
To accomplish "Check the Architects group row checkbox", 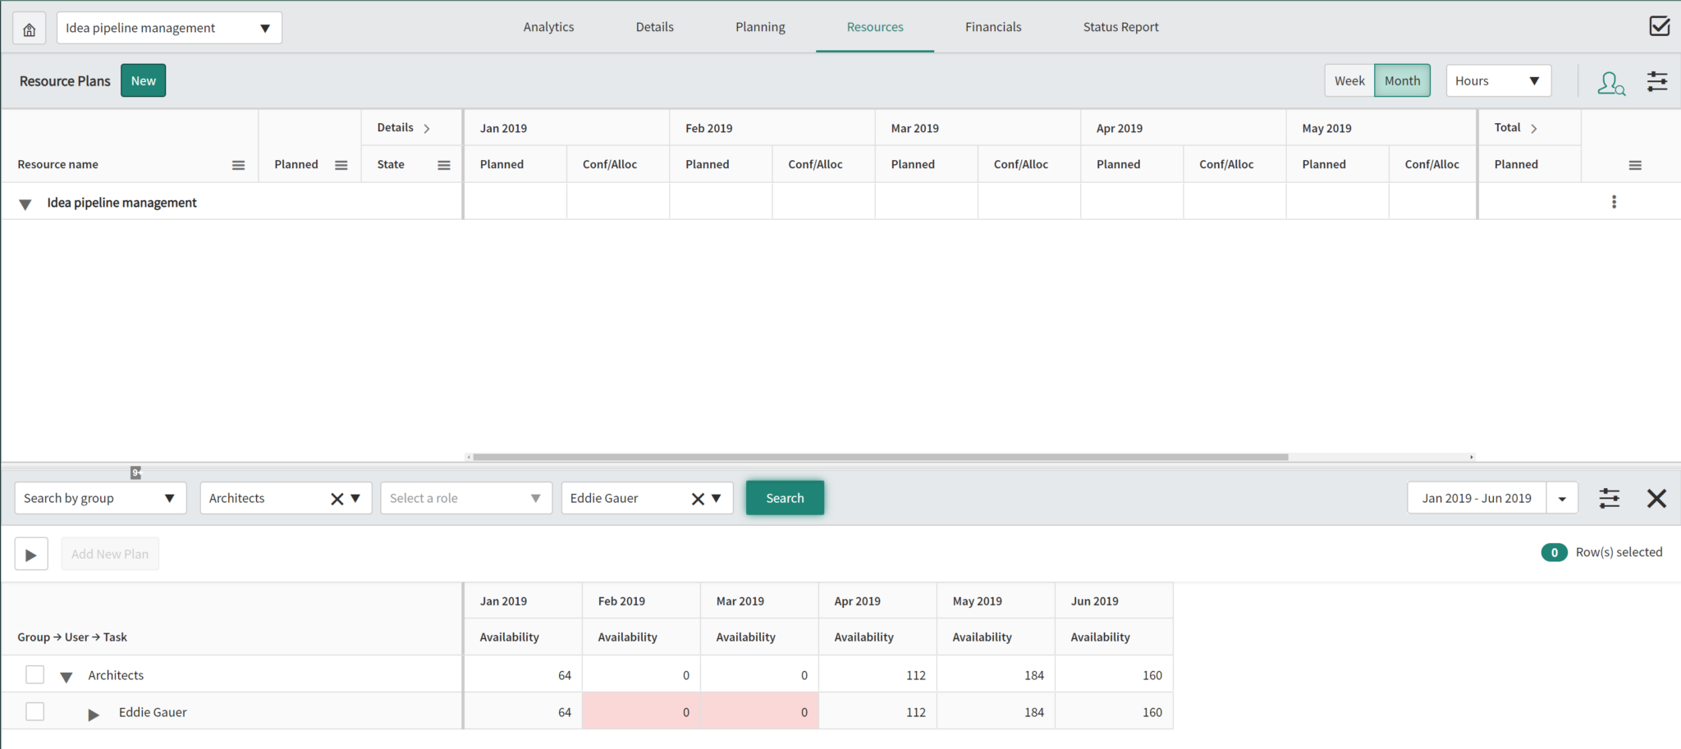I will (x=34, y=674).
